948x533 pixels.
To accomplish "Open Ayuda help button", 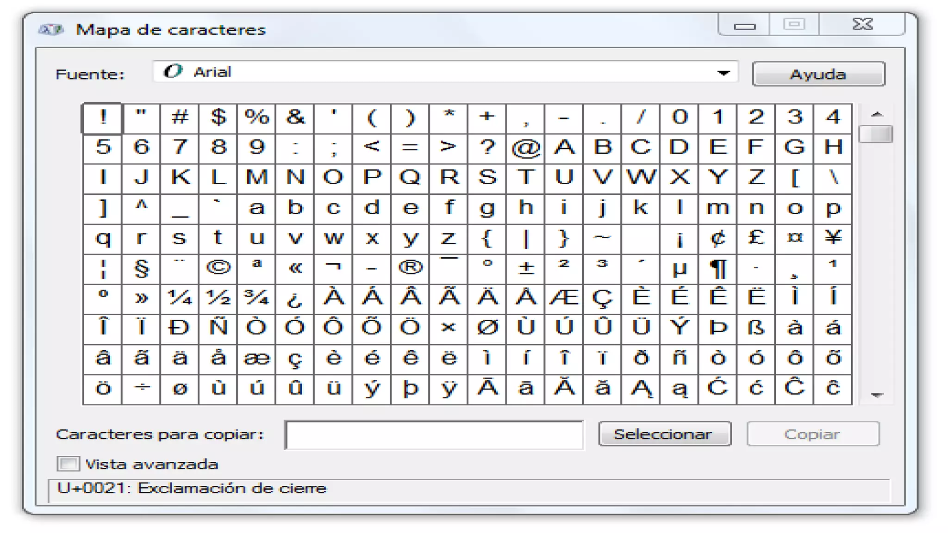I will pyautogui.click(x=818, y=74).
